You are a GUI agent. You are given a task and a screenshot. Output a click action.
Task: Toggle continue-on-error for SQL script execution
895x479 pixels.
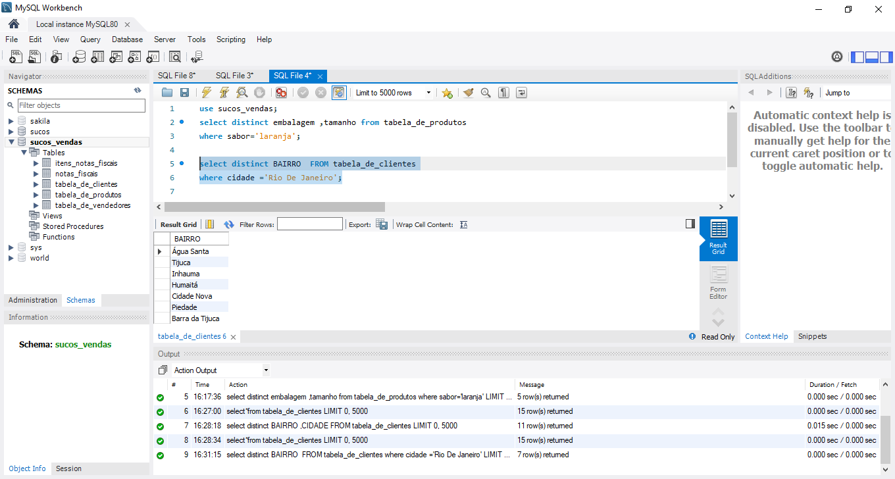[x=281, y=93]
